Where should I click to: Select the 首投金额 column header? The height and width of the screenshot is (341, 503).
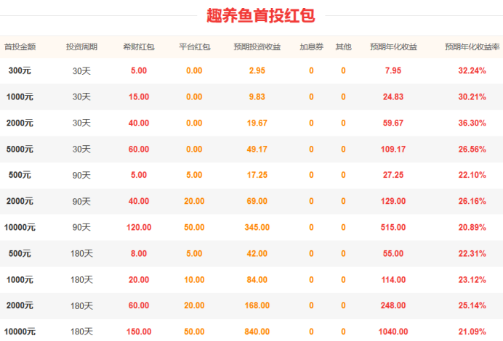20,46
